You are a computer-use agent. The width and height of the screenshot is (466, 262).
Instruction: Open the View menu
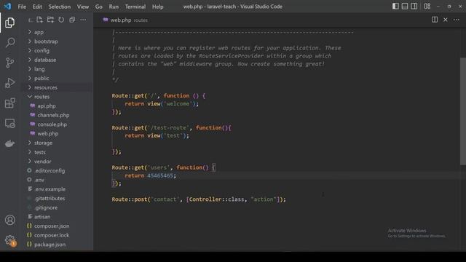(83, 7)
